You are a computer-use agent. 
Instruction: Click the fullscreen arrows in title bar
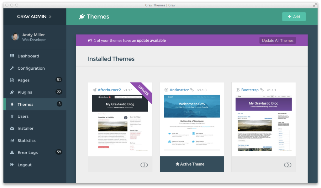315,5
